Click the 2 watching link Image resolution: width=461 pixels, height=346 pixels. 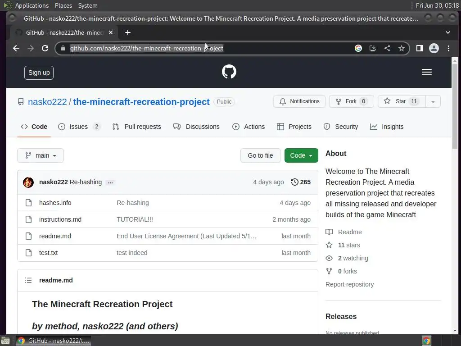tap(347, 258)
